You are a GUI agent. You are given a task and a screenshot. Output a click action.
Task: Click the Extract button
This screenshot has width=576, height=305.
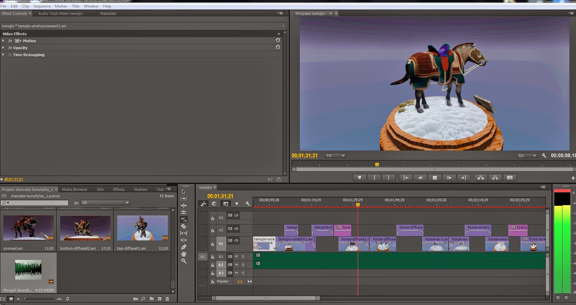495,178
